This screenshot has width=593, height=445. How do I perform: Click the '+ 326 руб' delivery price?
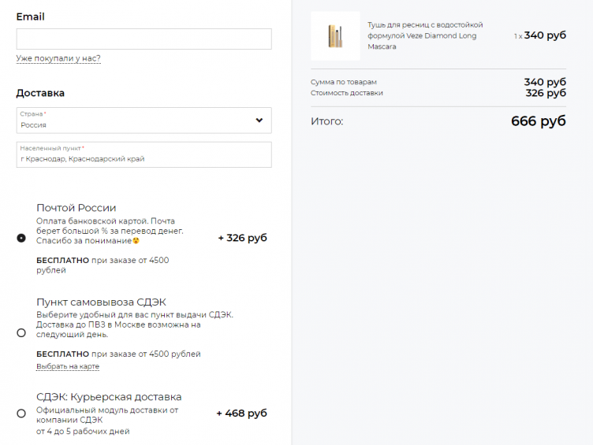[242, 238]
